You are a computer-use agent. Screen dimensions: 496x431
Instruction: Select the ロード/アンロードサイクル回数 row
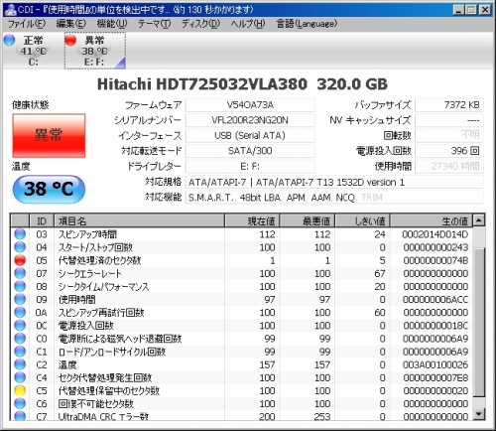(x=241, y=352)
